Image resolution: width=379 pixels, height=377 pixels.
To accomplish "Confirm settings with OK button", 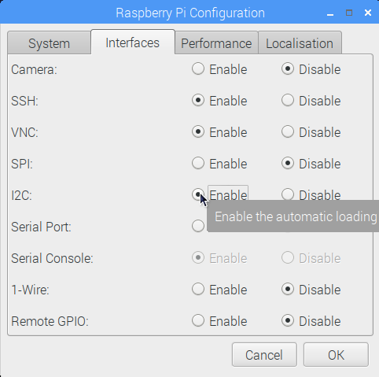I will click(x=336, y=355).
